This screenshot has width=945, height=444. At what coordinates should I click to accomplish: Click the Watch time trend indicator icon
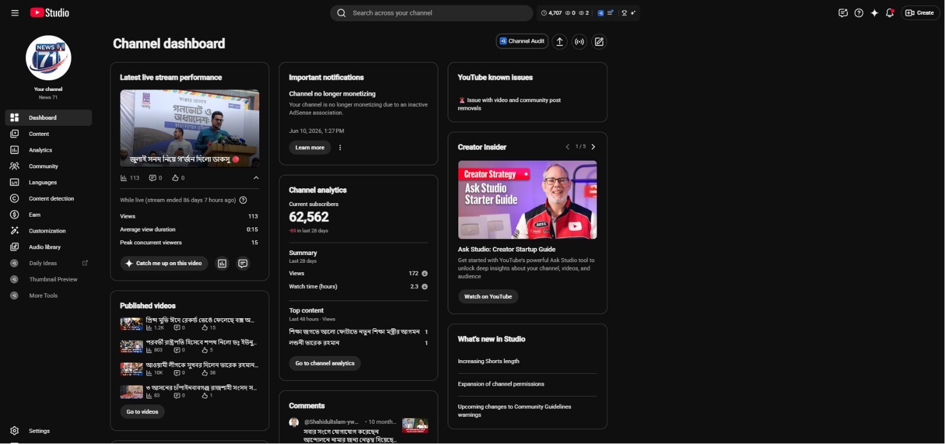click(425, 286)
